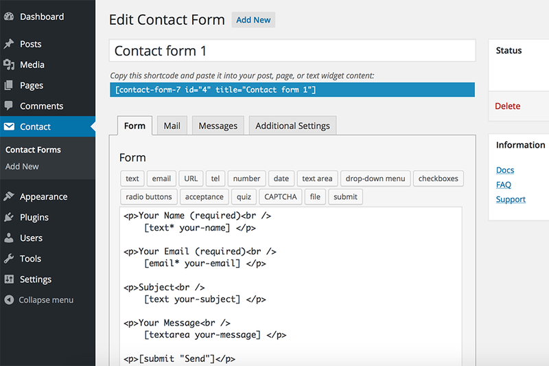The width and height of the screenshot is (549, 366).
Task: Open the Media menu label
Action: 32,65
